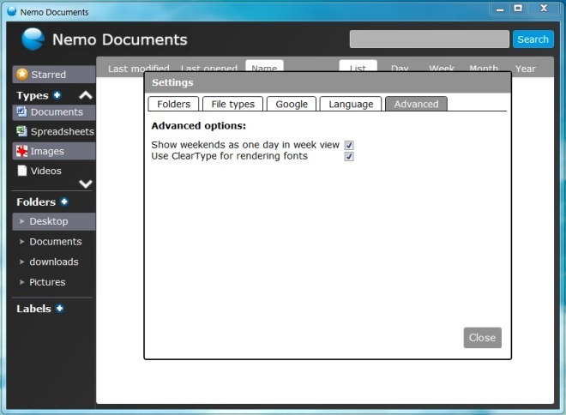Expand the downloads folder arrow
This screenshot has height=415, width=566.
point(22,262)
